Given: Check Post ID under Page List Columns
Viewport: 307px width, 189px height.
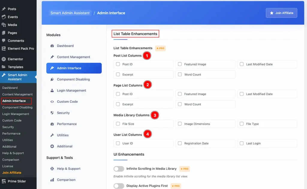Looking at the screenshot, I should click(x=118, y=94).
